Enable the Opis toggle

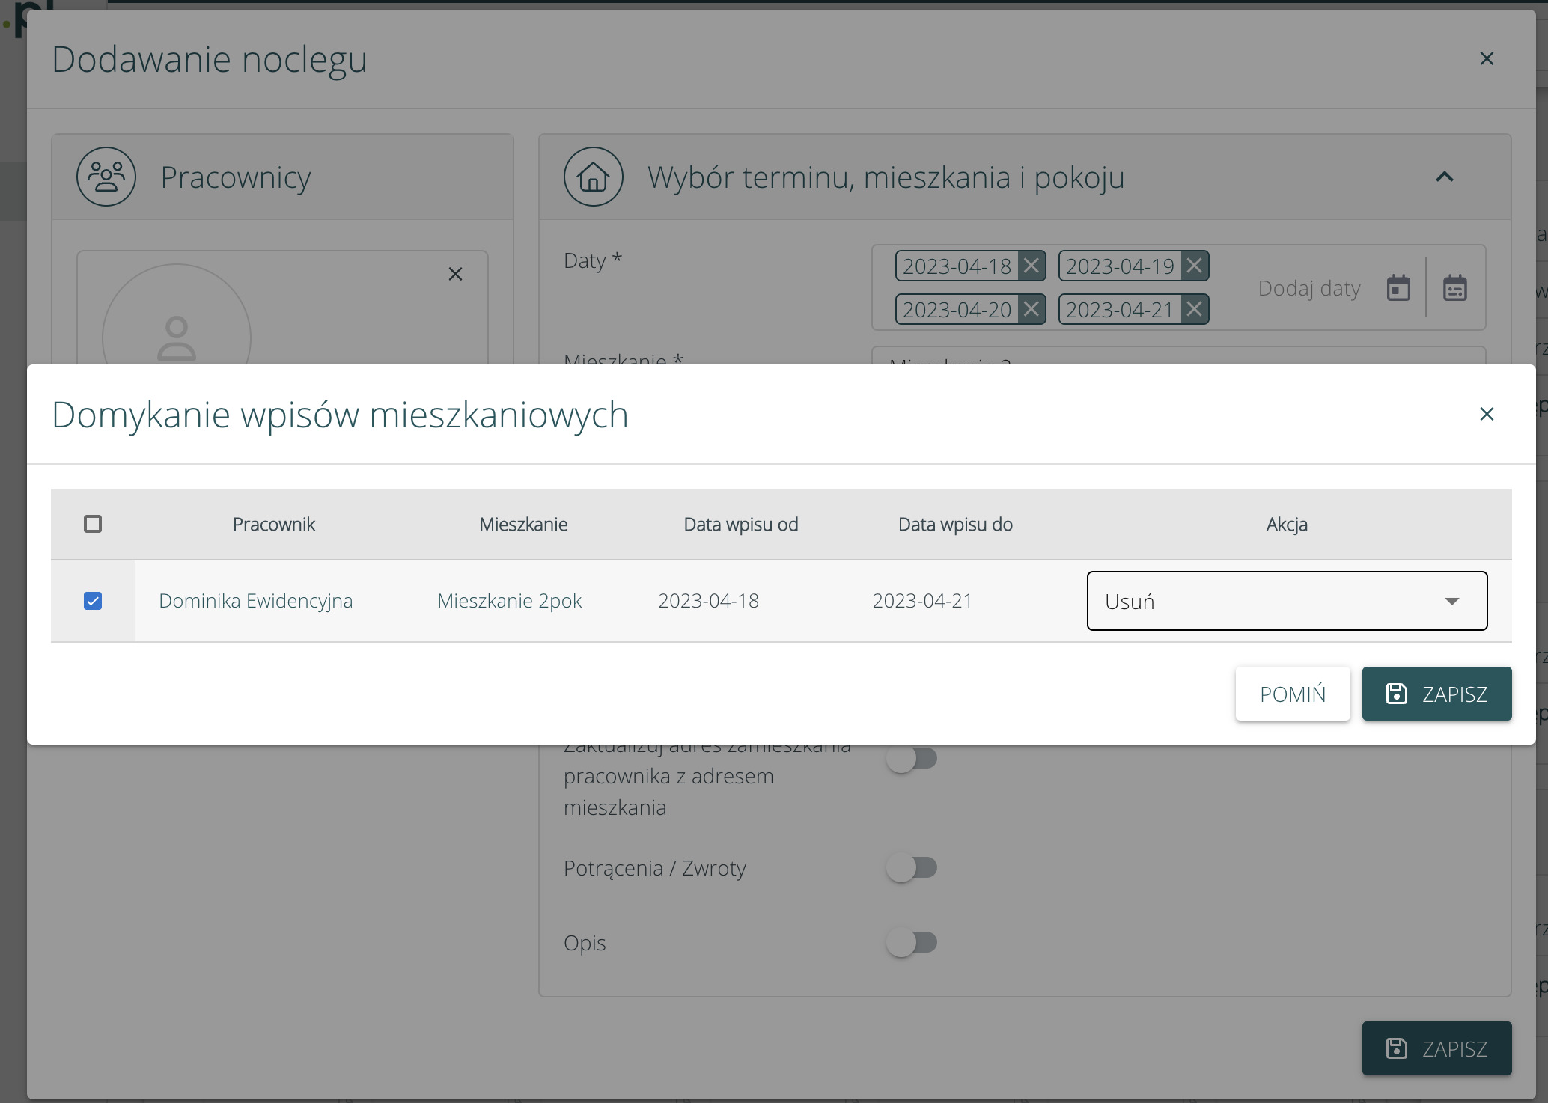(912, 943)
